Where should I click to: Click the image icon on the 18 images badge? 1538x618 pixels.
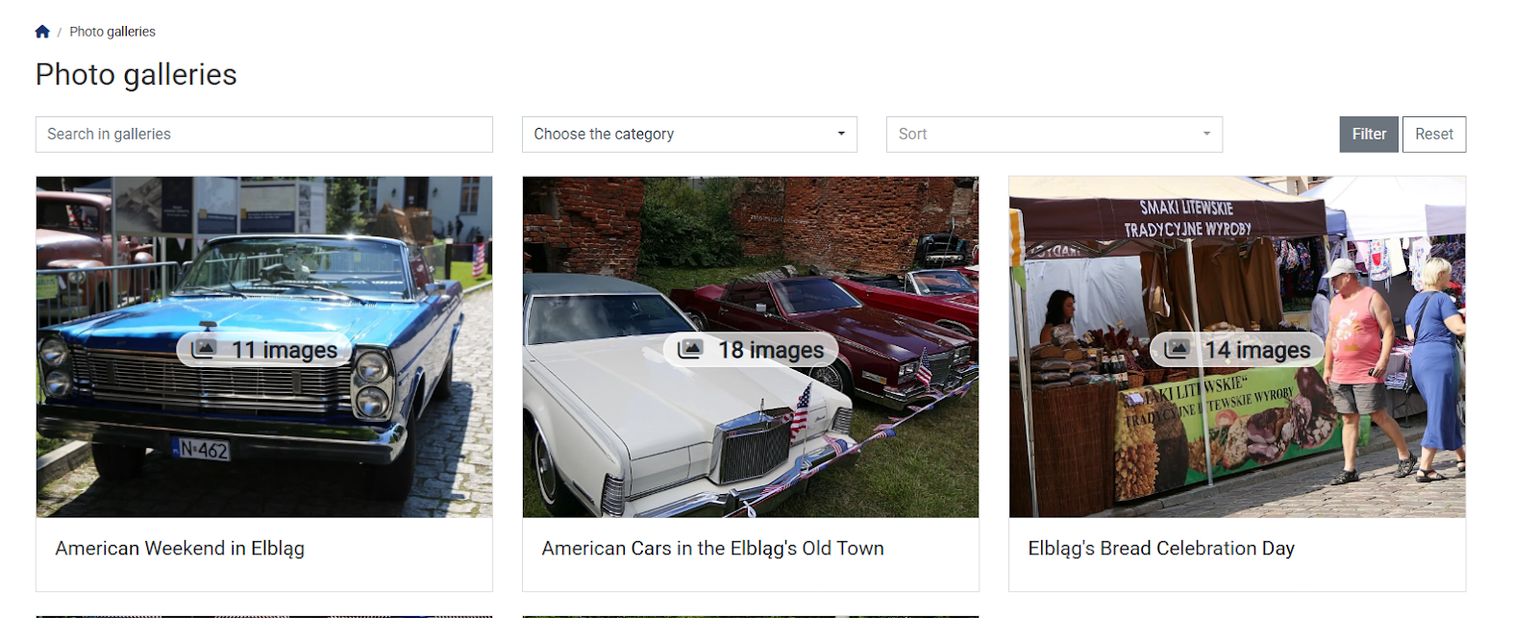tap(690, 349)
